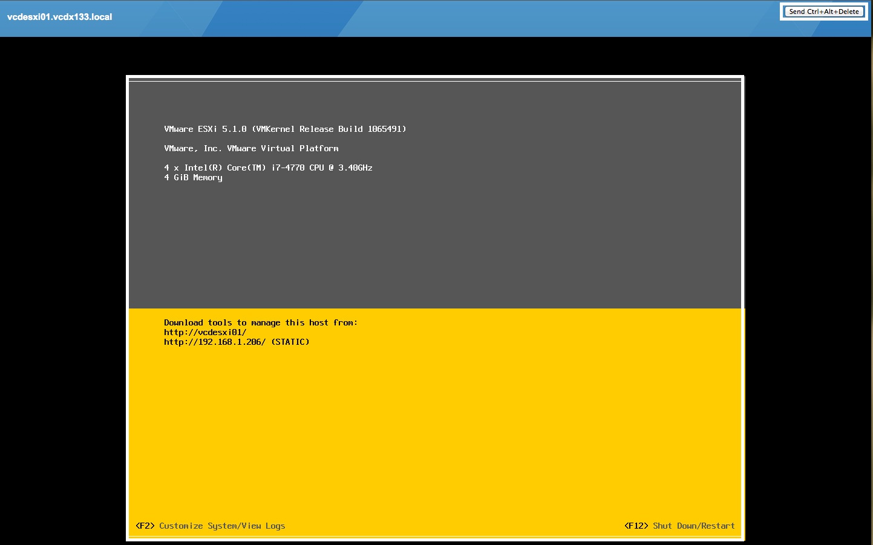
Task: Click the <F12> key label
Action: click(636, 526)
